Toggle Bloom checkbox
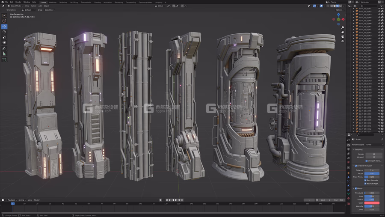Screen dimensions: 385x217 coord(356,188)
